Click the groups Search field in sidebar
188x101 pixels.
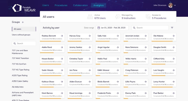pyautogui.click(x=24, y=43)
